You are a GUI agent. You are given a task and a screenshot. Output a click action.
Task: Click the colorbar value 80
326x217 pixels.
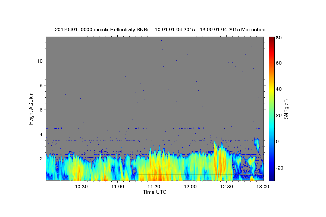tap(278, 38)
